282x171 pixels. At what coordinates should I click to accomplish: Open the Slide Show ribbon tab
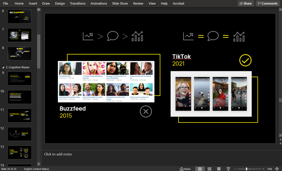point(120,3)
